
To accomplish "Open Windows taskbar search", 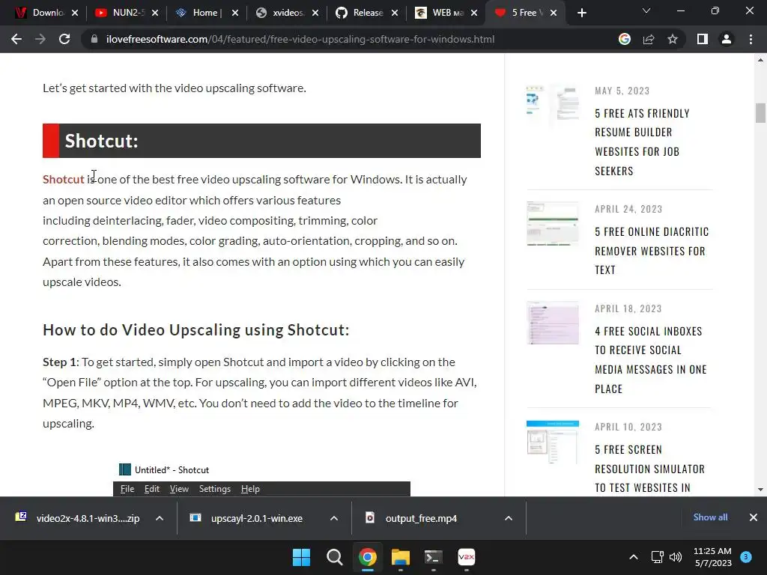I will pos(335,557).
